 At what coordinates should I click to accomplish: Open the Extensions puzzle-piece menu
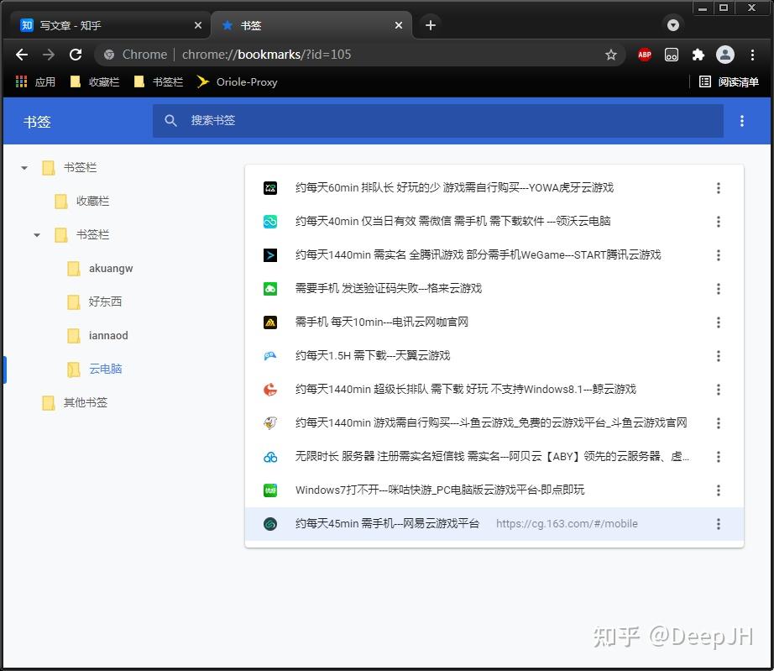[x=698, y=55]
